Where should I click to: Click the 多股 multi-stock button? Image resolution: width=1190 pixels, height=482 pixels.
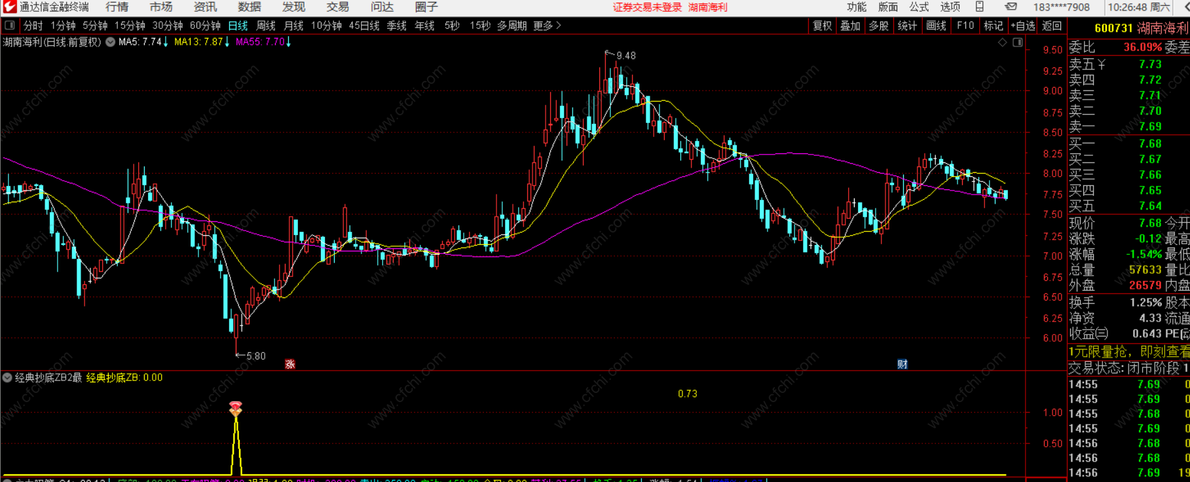pyautogui.click(x=879, y=26)
